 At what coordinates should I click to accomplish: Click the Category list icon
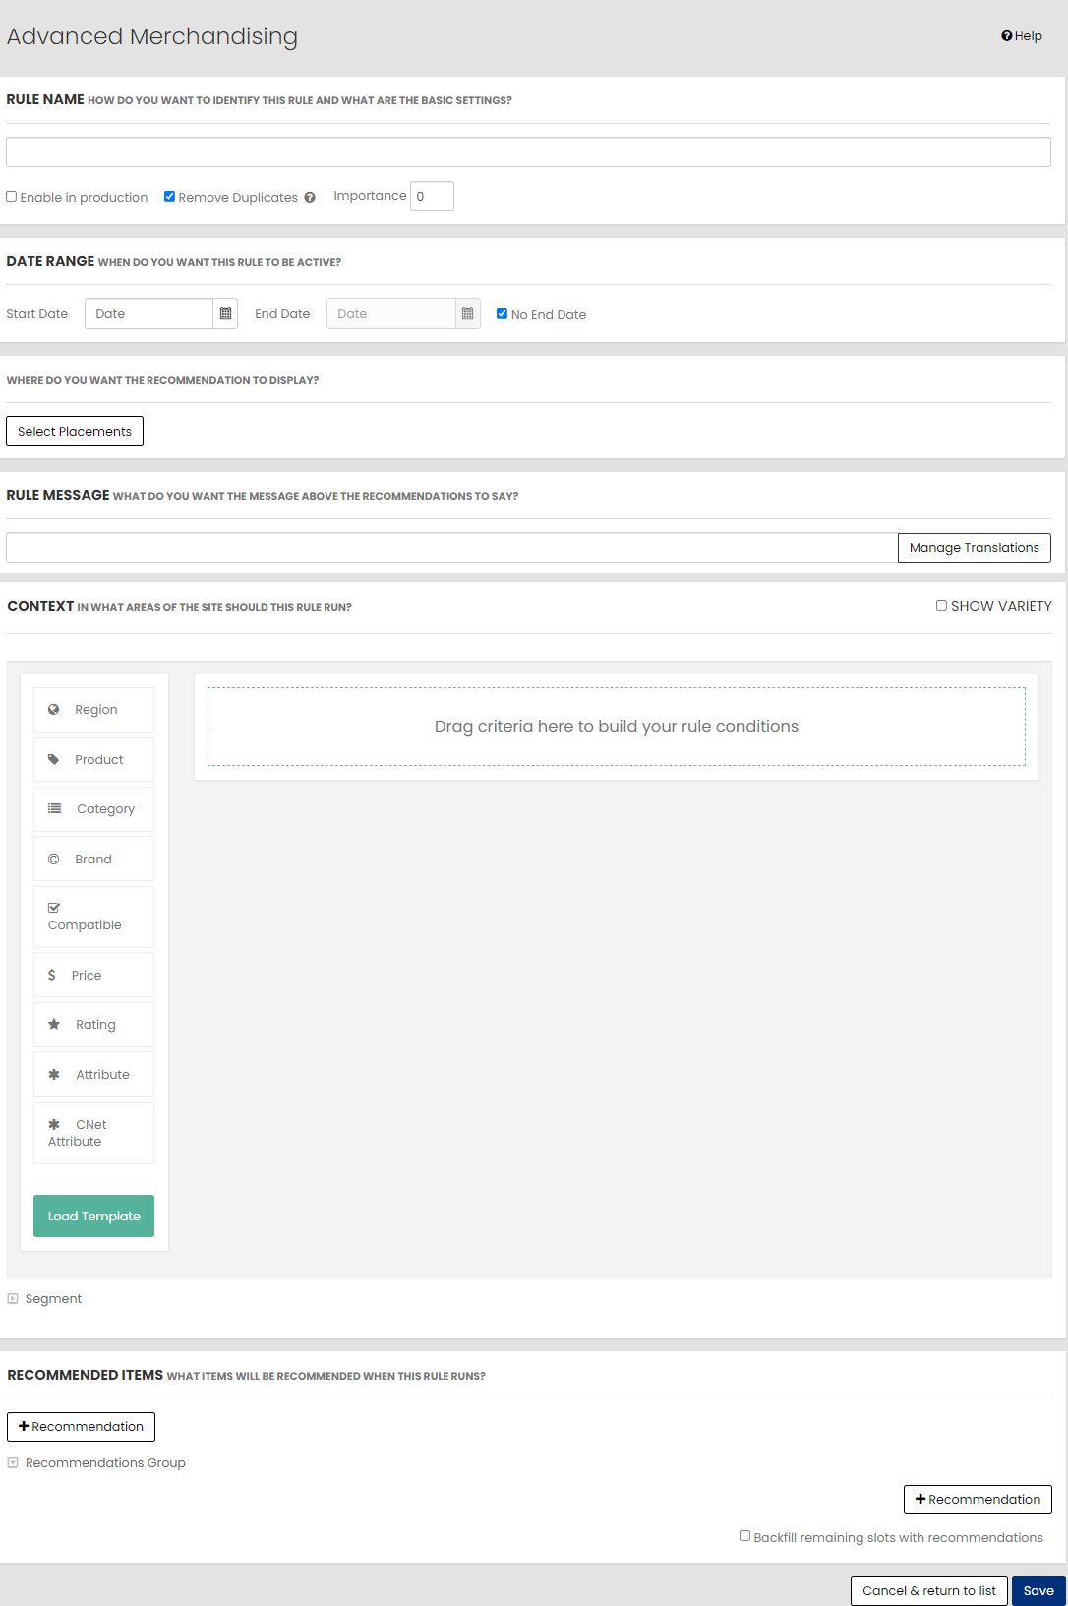tap(54, 808)
